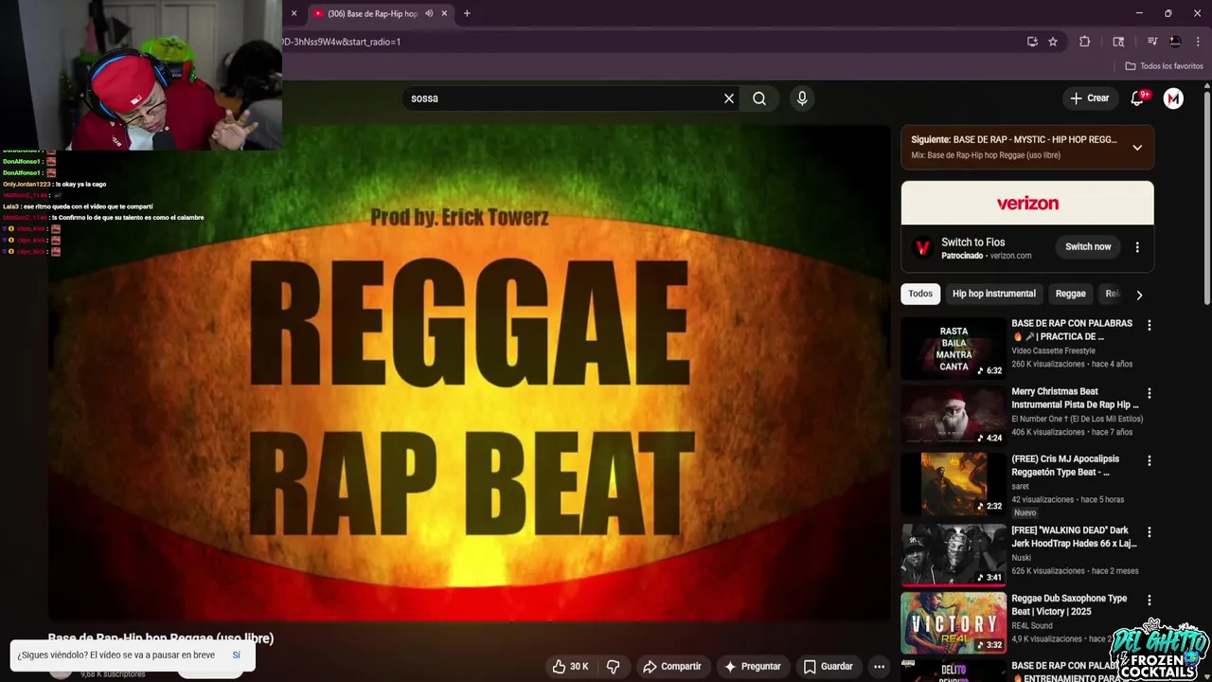This screenshot has height=682, width=1212.
Task: Open menu for Cris MJ Apocalipsis video
Action: 1150,460
